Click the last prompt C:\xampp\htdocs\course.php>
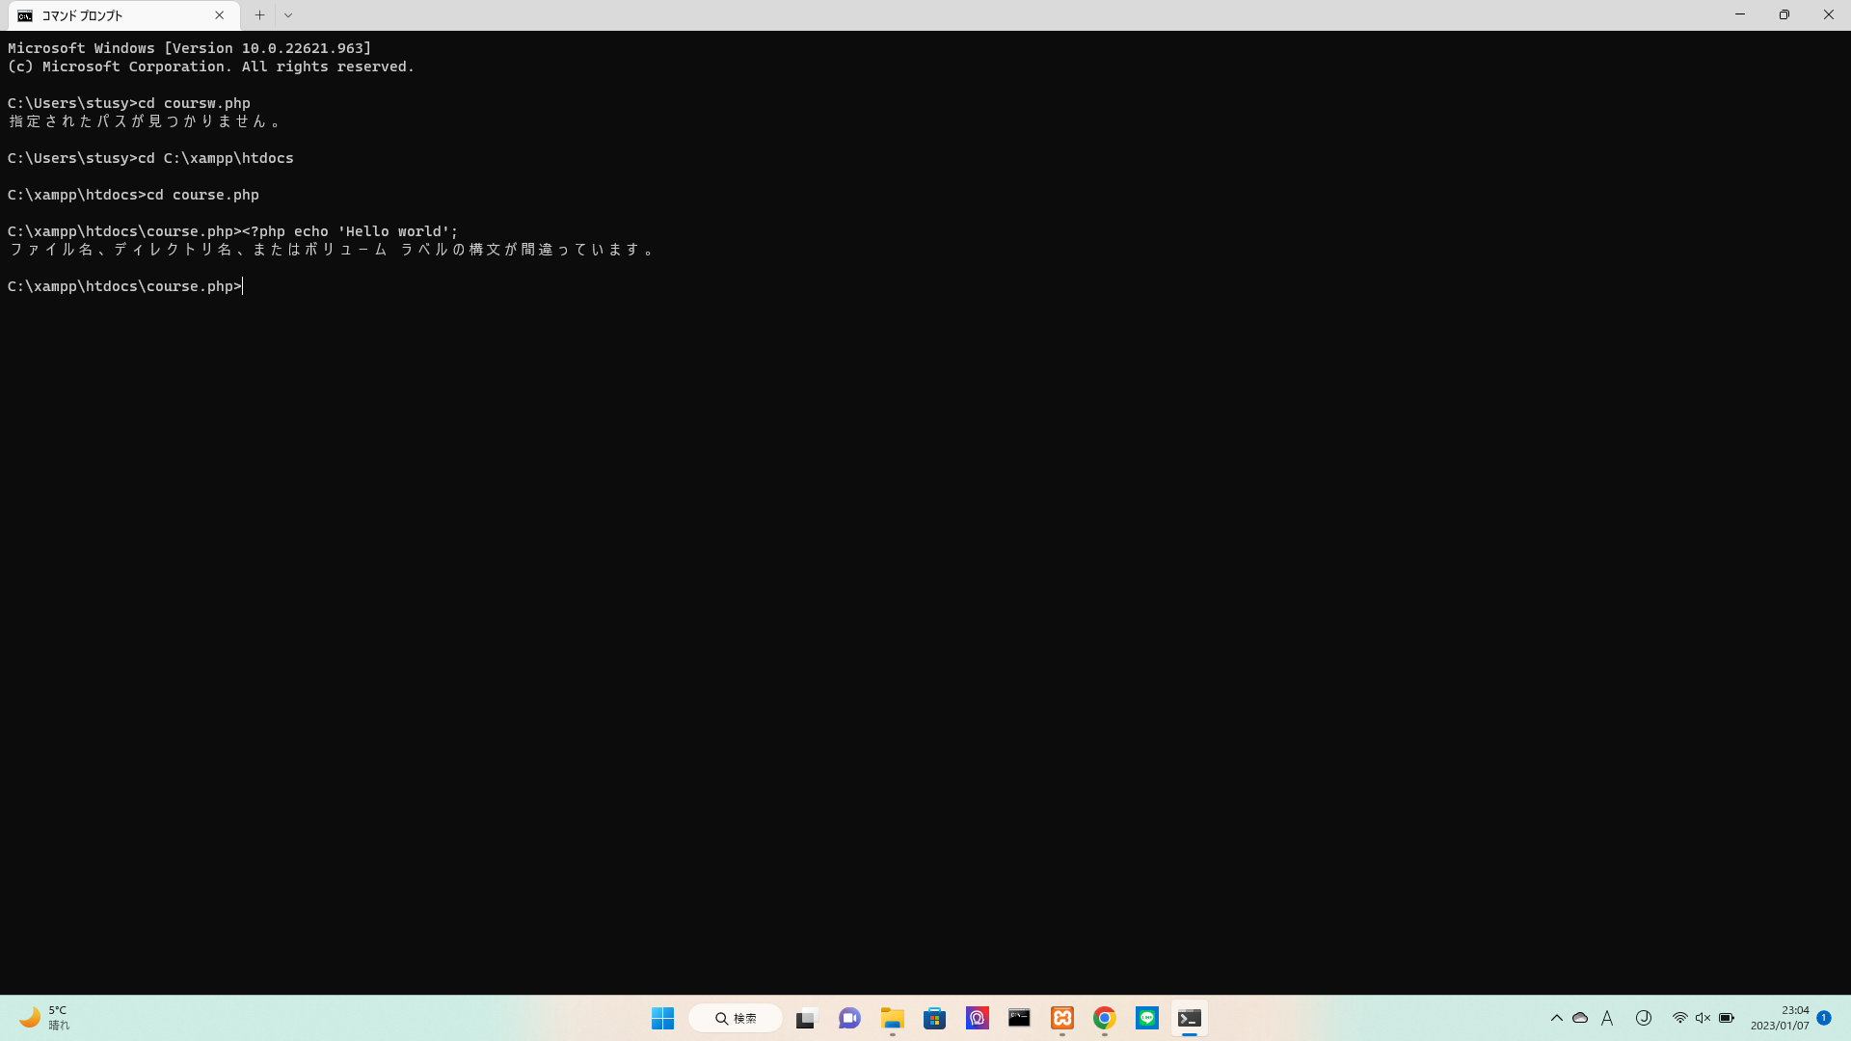The image size is (1851, 1041). click(x=125, y=286)
